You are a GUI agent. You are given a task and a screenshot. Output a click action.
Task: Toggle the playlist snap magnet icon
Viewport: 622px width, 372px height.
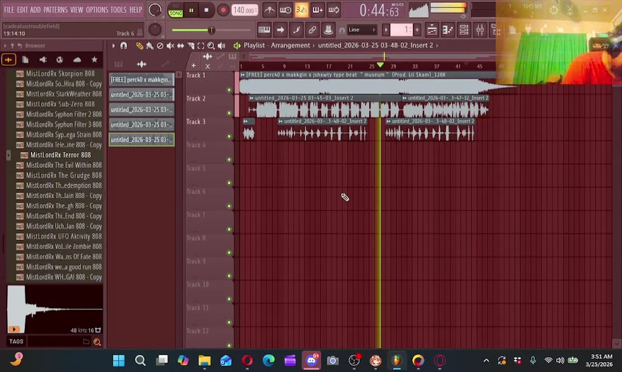pos(123,46)
